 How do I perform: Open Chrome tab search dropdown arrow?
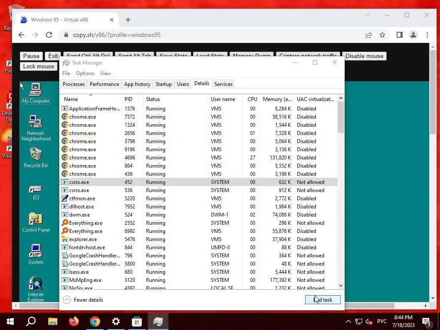367,15
